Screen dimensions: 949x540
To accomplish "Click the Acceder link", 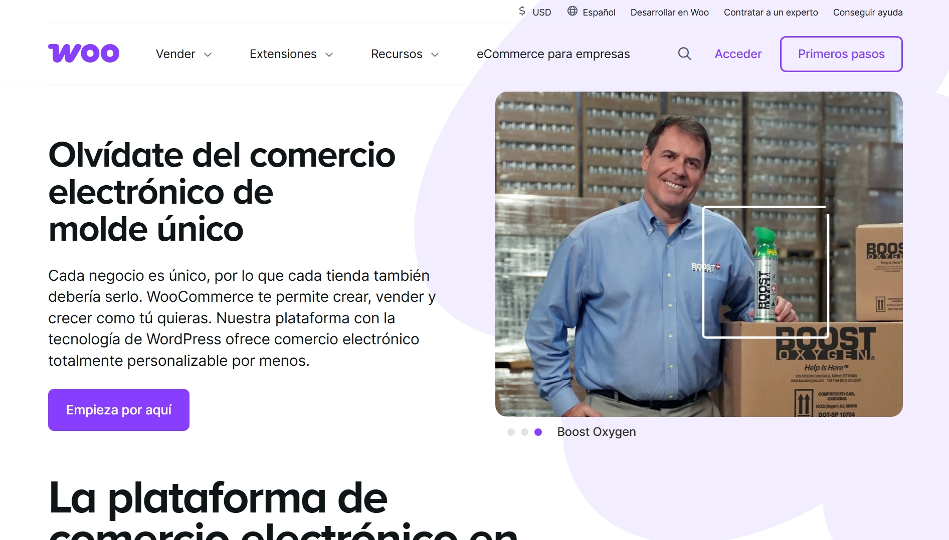I will pos(738,54).
